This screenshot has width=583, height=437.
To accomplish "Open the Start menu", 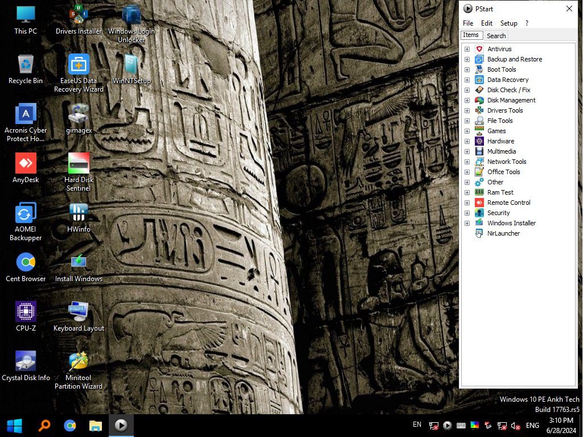I will click(13, 425).
